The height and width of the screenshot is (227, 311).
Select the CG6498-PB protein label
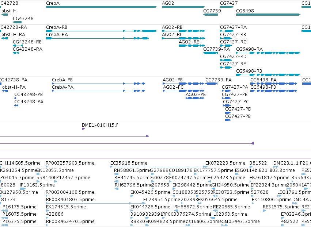pos(263,87)
